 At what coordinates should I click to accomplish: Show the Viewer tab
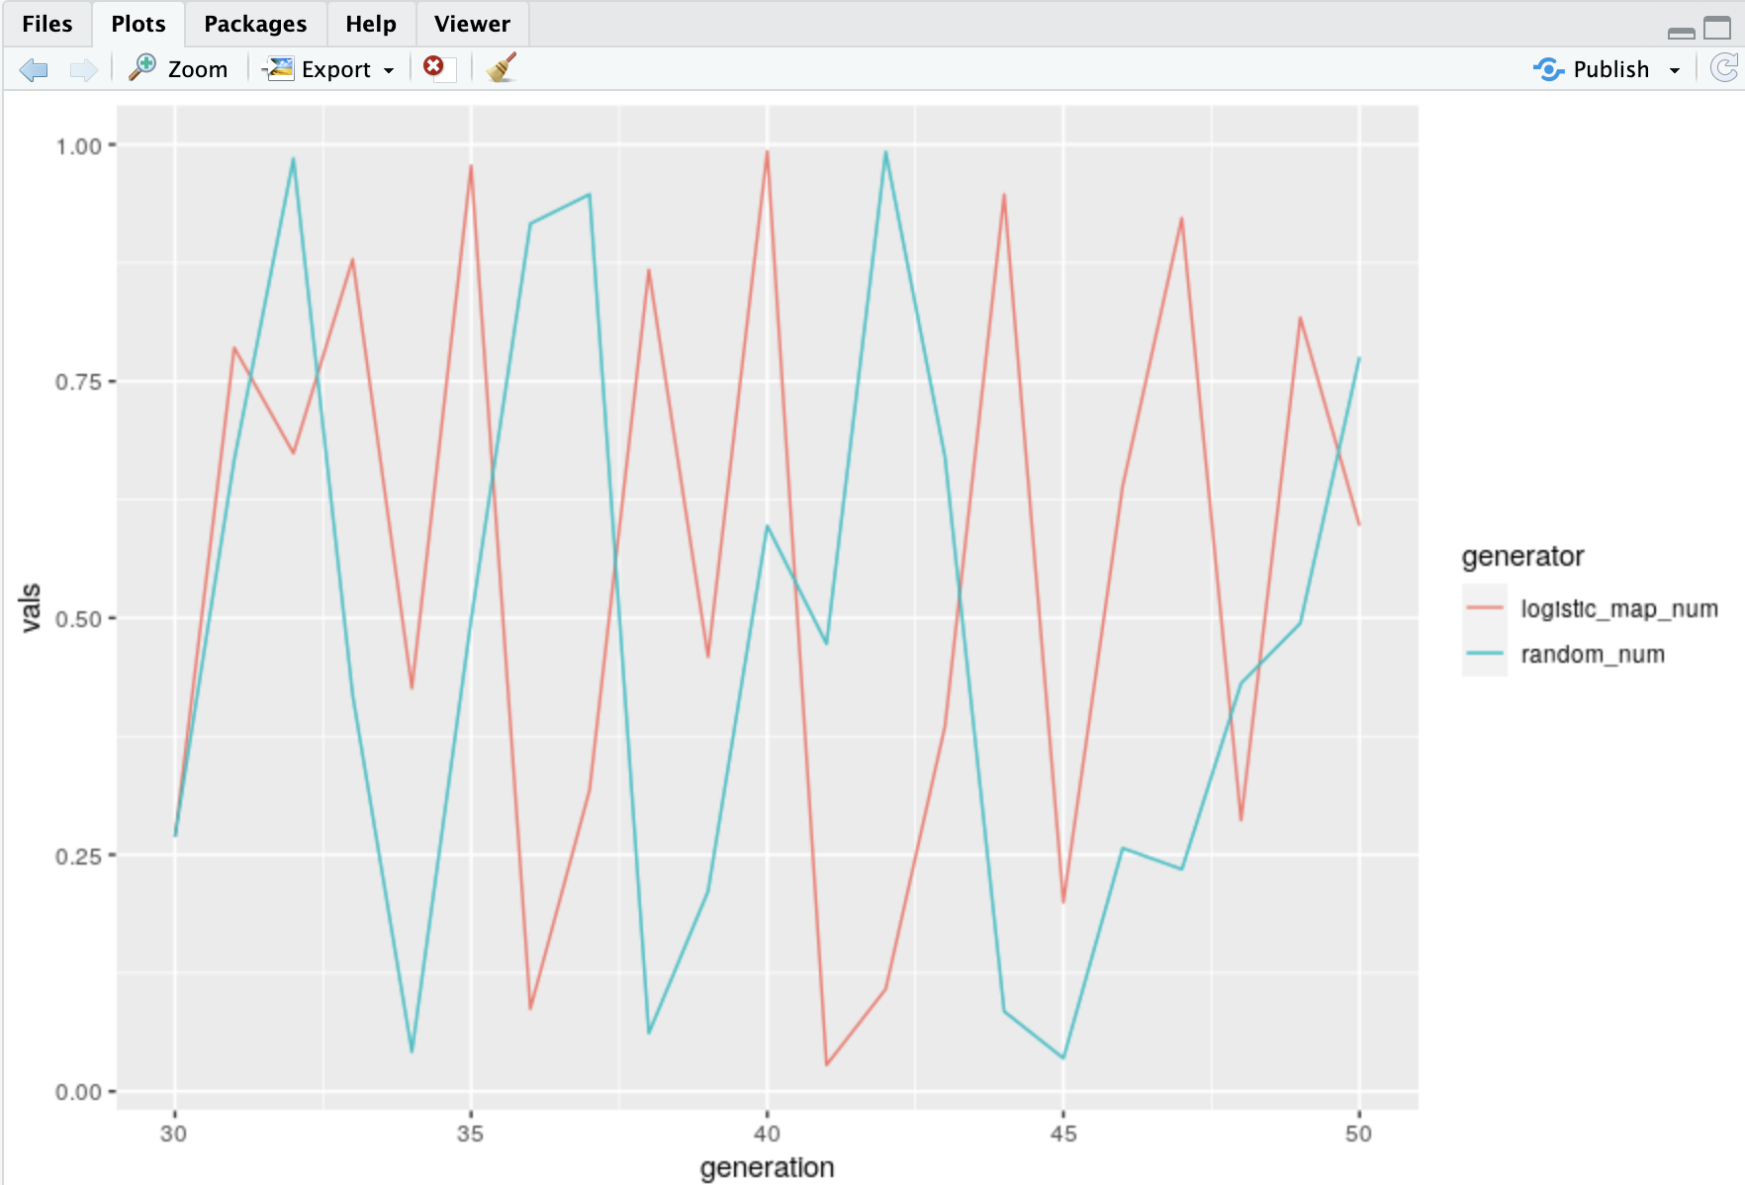point(472,24)
